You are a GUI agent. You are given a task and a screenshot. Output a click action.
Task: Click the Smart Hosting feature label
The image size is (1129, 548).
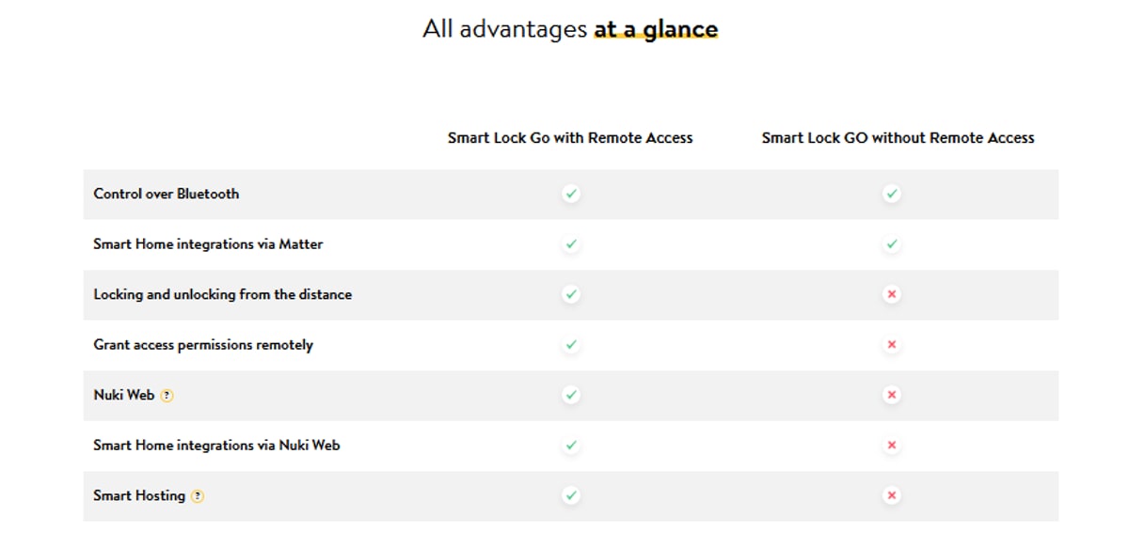[x=139, y=495]
